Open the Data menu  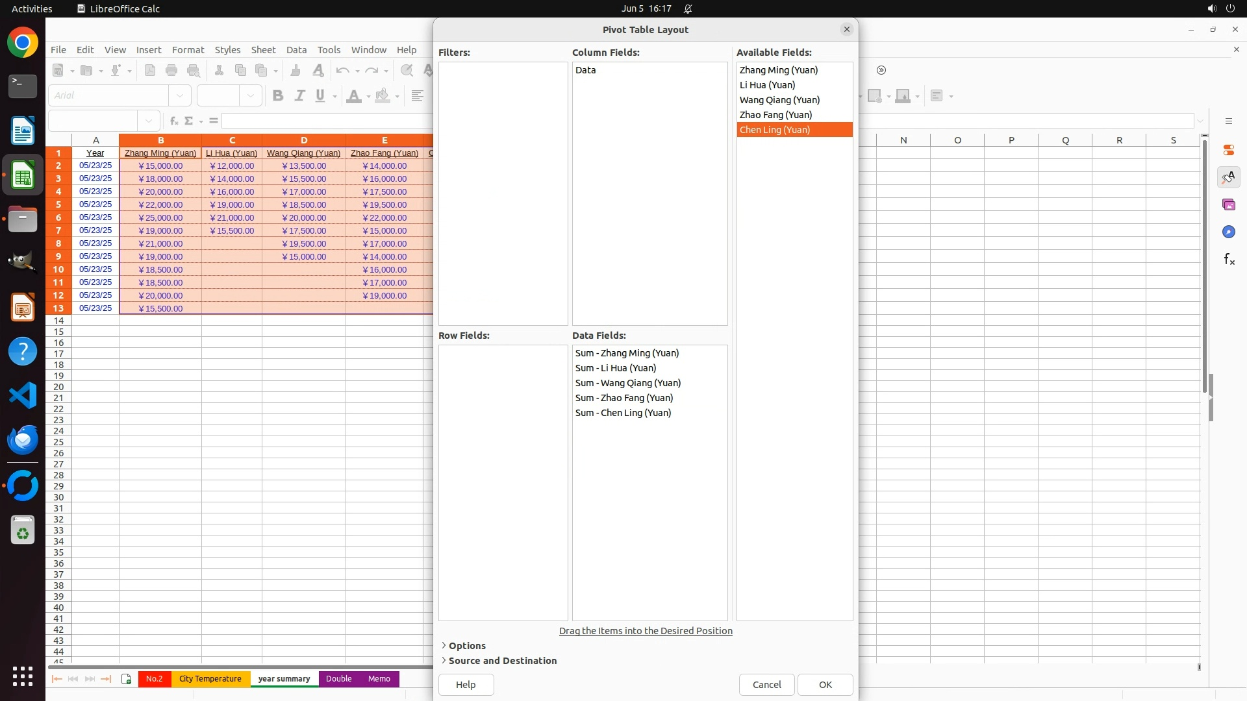[x=296, y=49]
